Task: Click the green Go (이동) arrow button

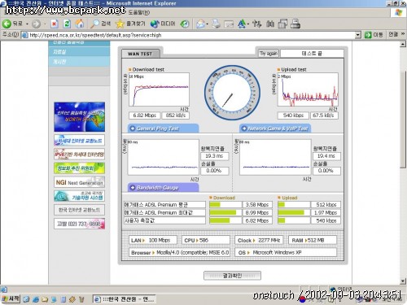Action: coord(374,35)
